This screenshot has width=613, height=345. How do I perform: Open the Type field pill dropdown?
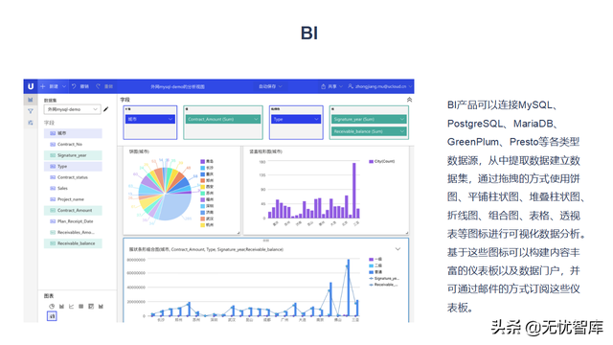pyautogui.click(x=296, y=119)
